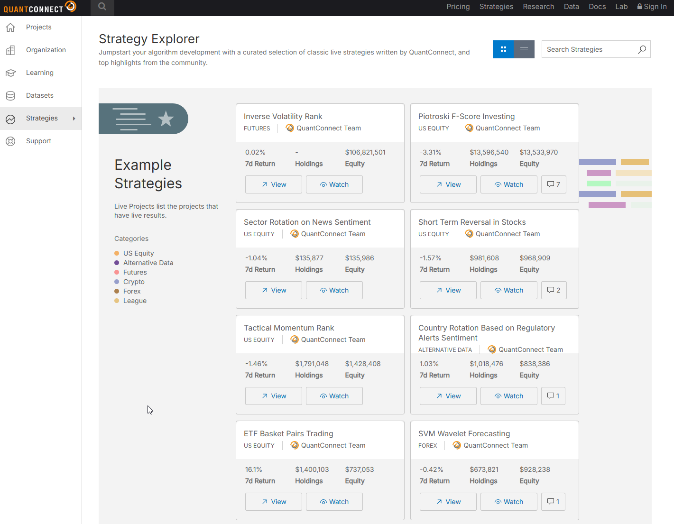
Task: Open the Learning section in sidebar
Action: (39, 73)
